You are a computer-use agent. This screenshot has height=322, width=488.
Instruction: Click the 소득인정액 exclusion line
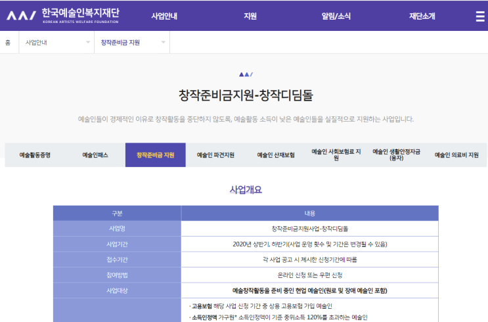[x=278, y=317]
